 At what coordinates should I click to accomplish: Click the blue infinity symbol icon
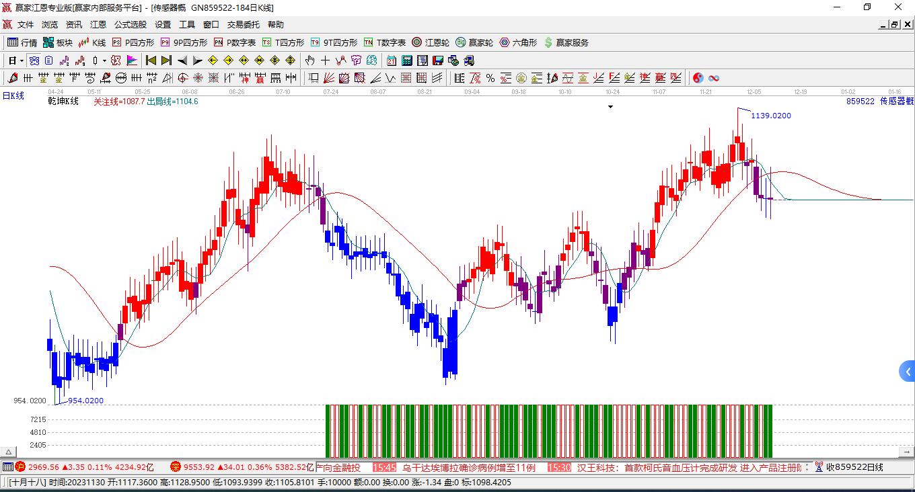pos(714,78)
